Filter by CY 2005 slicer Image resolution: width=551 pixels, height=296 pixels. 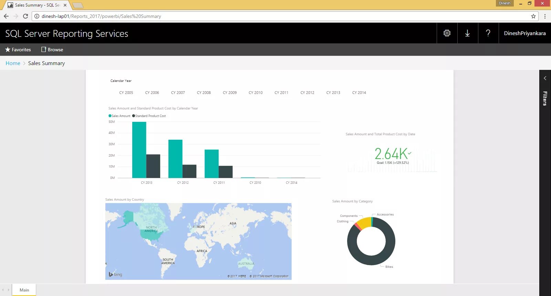coord(126,93)
